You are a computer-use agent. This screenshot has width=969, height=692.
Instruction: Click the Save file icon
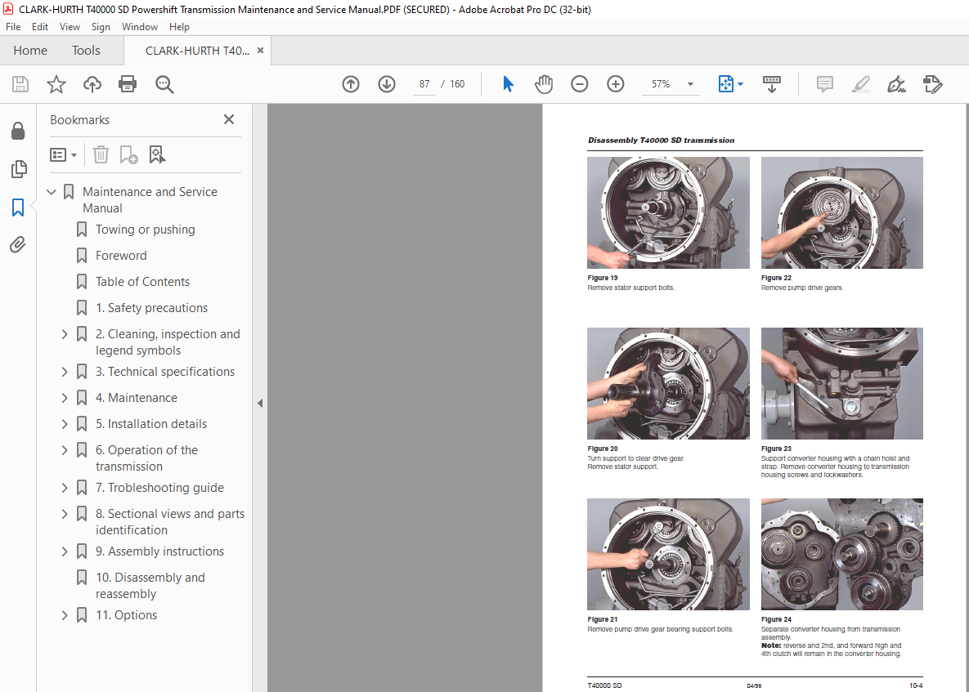pos(20,84)
